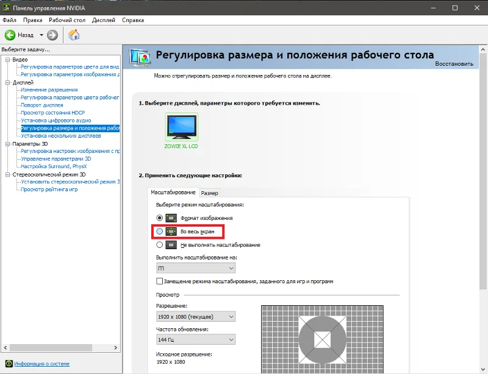
Task: Click 'Стереоскопический режим 3D' category label
Action: 49,175
